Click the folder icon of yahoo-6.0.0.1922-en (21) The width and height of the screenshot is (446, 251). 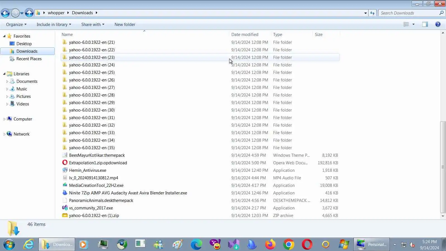point(65,42)
